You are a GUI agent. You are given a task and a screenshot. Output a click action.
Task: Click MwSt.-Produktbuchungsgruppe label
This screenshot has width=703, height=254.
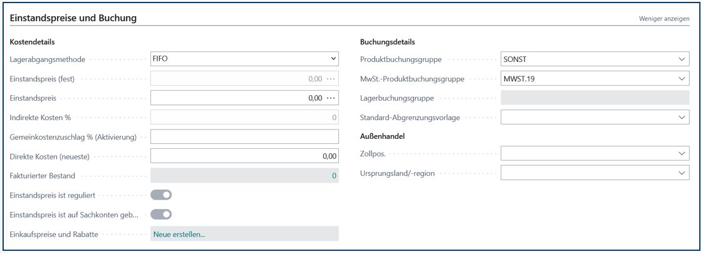coord(412,79)
